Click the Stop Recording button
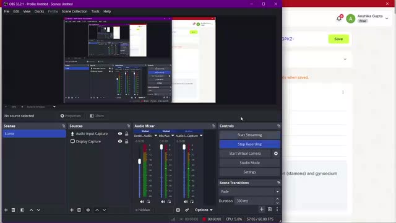Viewport: 396px width, 223px height. coord(249,144)
